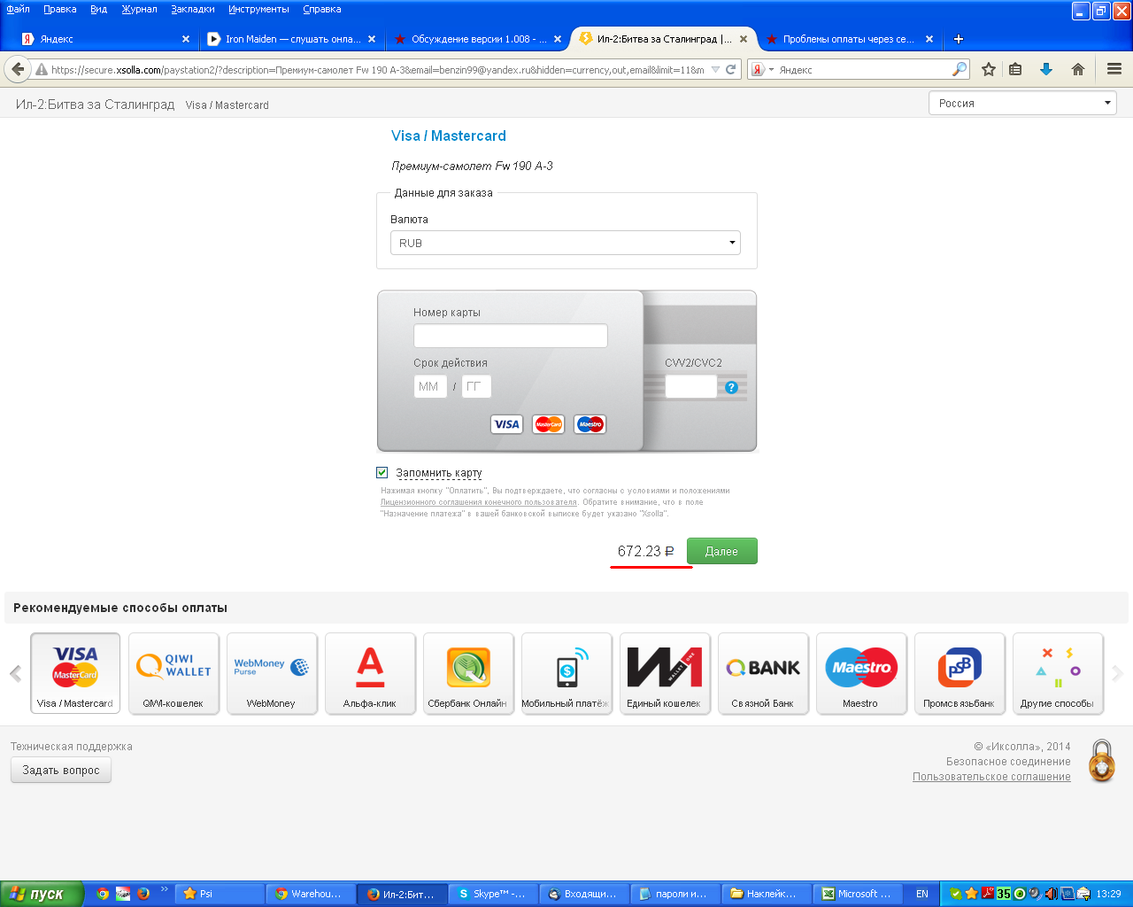Click the CVV2/CVC2 help question icon
This screenshot has height=907, width=1133.
point(731,387)
